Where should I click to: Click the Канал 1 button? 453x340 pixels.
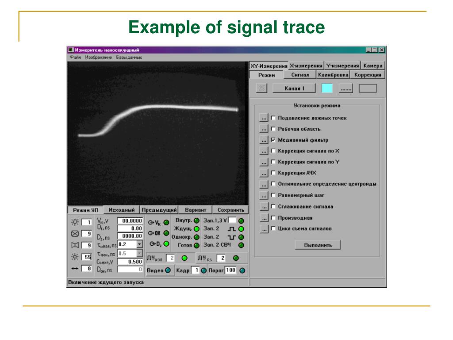click(294, 88)
